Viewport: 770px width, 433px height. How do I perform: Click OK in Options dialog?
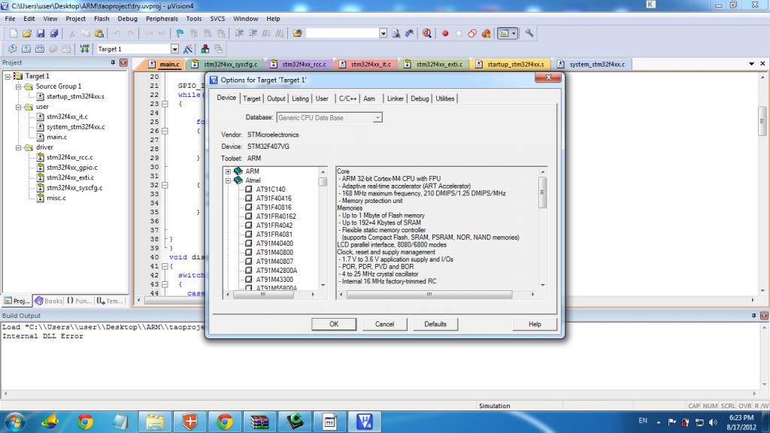point(334,324)
